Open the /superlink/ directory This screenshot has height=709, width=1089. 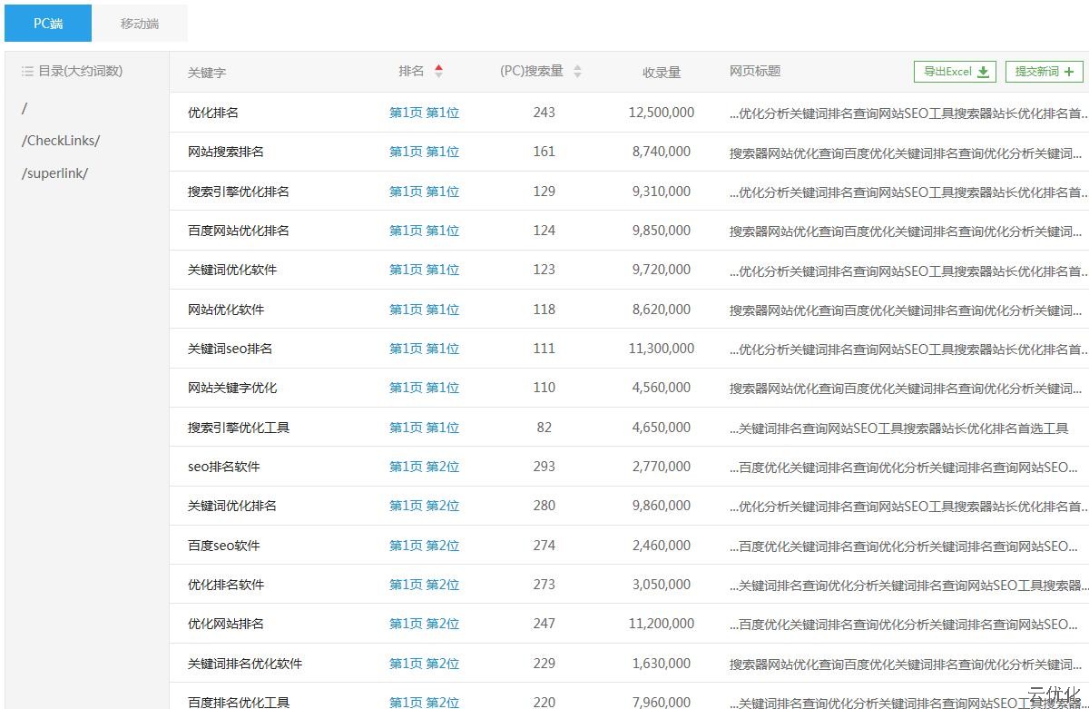coord(55,173)
